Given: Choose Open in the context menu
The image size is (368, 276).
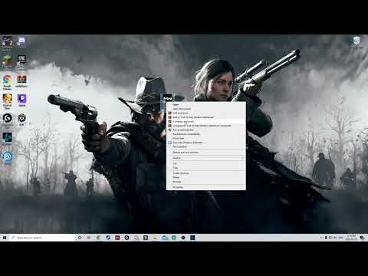Looking at the screenshot, I should pyautogui.click(x=206, y=104).
